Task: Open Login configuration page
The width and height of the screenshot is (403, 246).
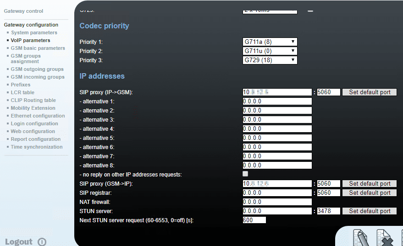Action: pos(34,123)
